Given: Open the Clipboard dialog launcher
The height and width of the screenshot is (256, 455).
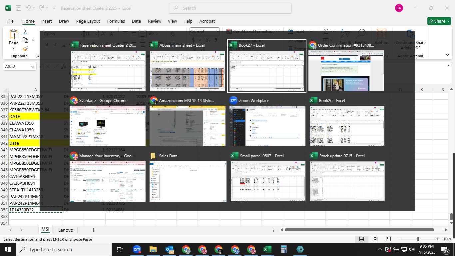Looking at the screenshot, I should [37, 56].
